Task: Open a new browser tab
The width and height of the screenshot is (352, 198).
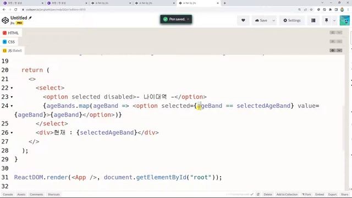Action: pos(224,3)
